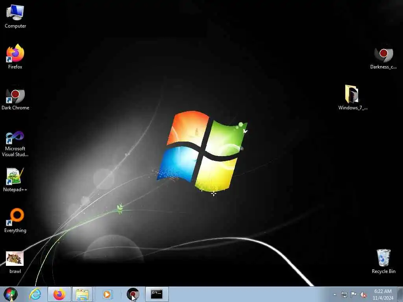Select the Windows_7_... folder
The height and width of the screenshot is (302, 403).
coord(353,98)
